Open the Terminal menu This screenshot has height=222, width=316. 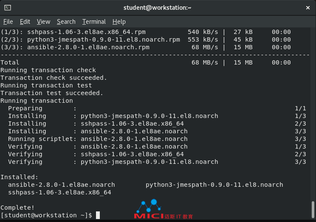point(94,22)
